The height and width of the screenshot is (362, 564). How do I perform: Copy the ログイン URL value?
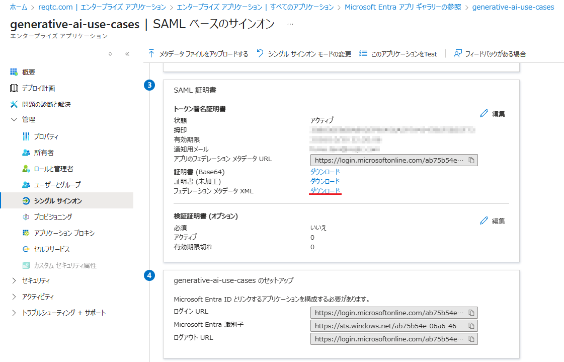click(471, 313)
